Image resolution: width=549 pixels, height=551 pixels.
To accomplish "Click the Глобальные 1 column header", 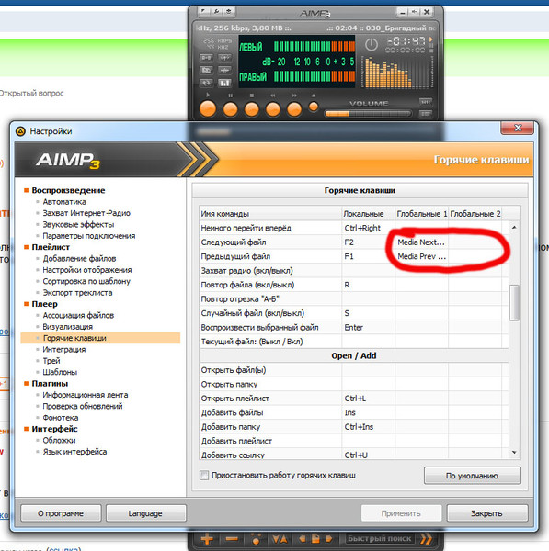I will click(x=421, y=214).
